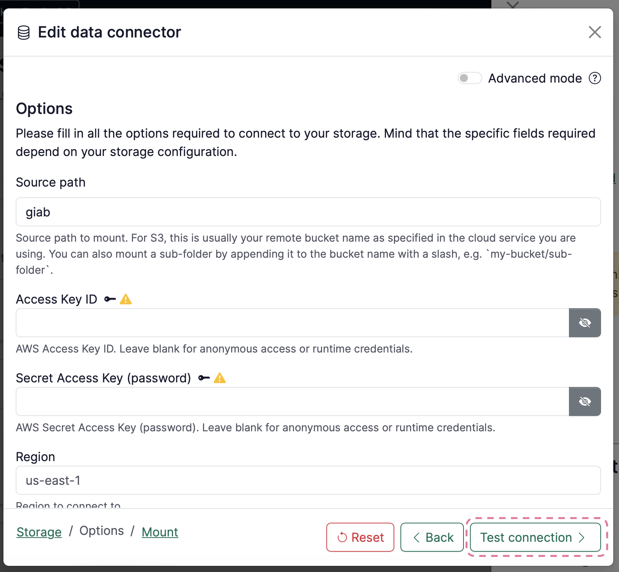Click the Region field showing us-east-1
Viewport: 619px width, 572px height.
pos(308,480)
